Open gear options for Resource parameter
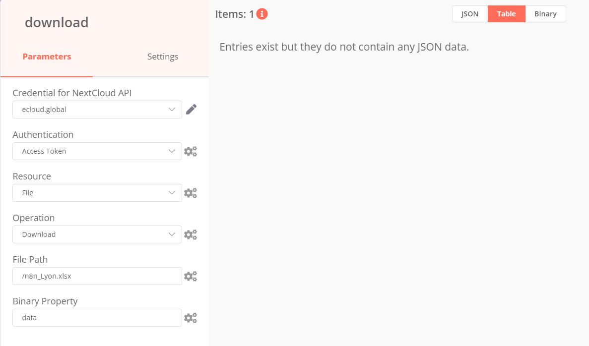589x346 pixels. [191, 193]
